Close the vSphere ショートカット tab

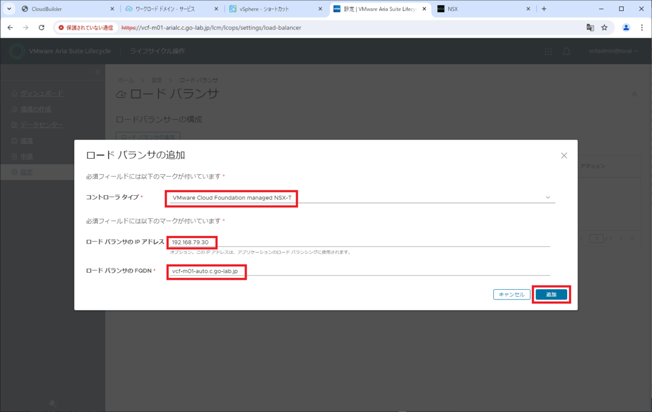coord(319,9)
